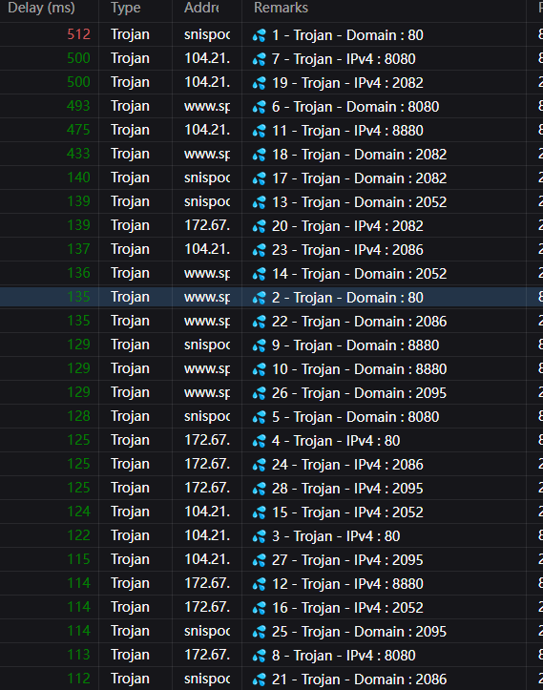The image size is (543, 690).
Task: Click the 137 delay value
Action: (x=79, y=249)
